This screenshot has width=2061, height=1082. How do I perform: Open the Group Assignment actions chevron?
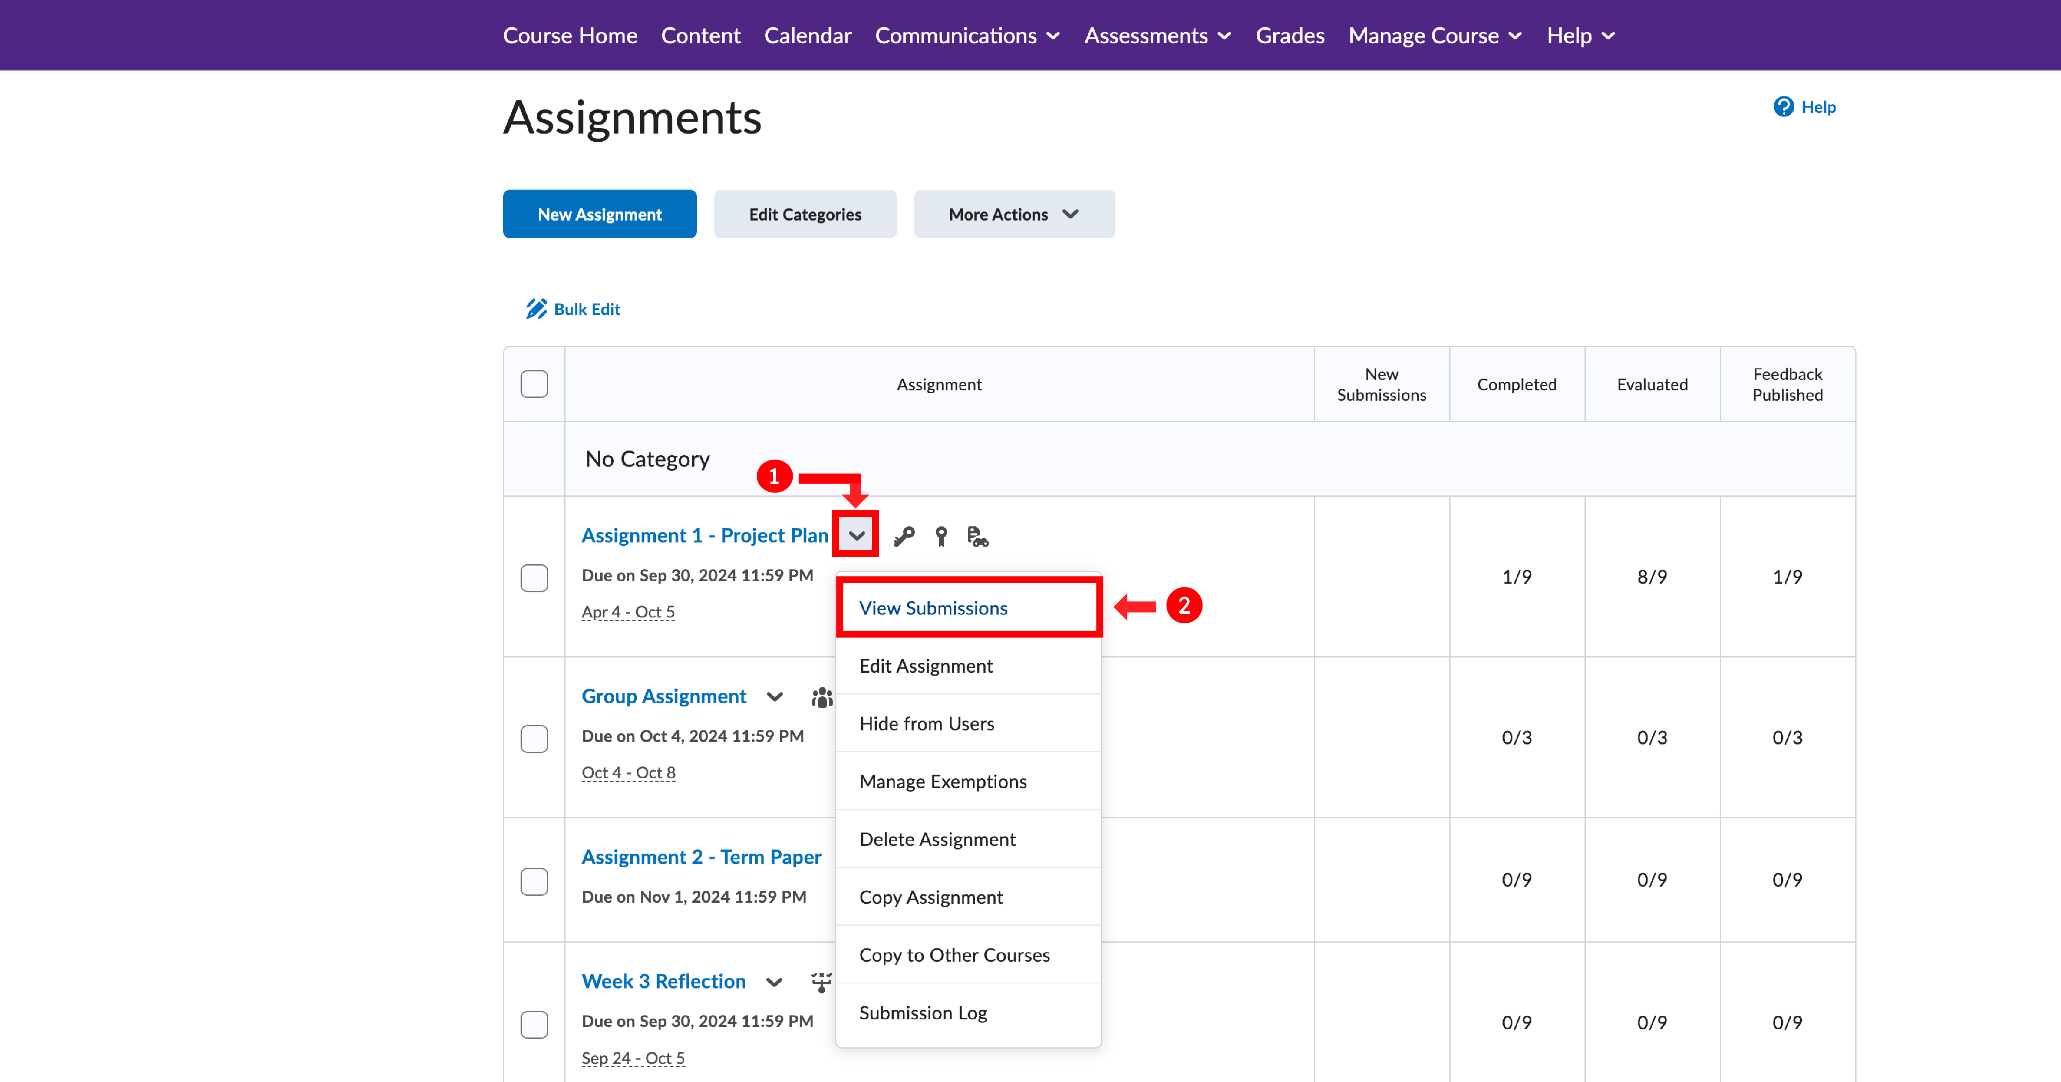pyautogui.click(x=775, y=697)
